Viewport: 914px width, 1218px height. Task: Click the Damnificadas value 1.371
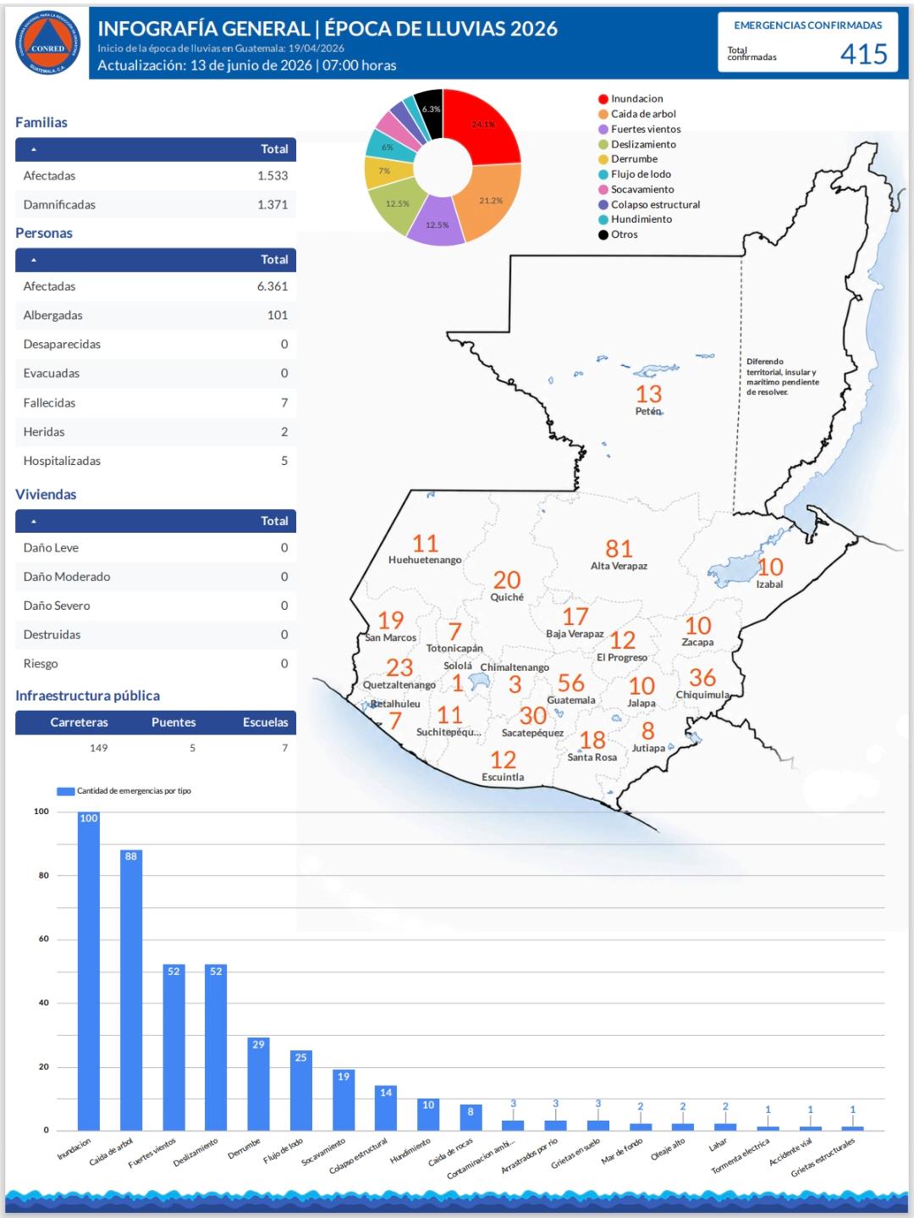click(273, 204)
